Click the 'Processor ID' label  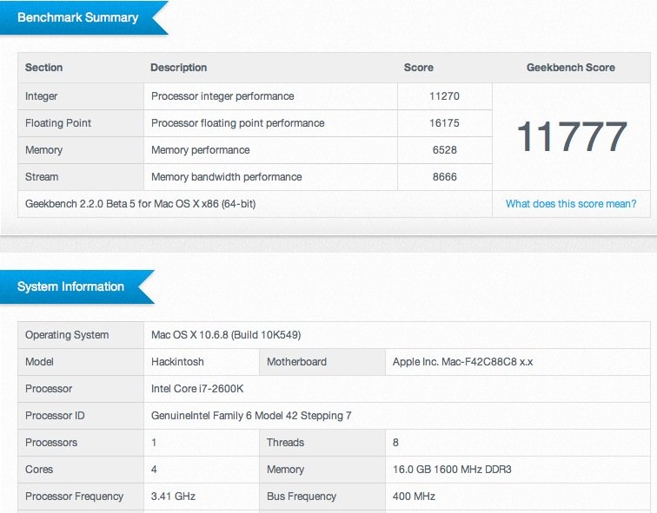(55, 416)
